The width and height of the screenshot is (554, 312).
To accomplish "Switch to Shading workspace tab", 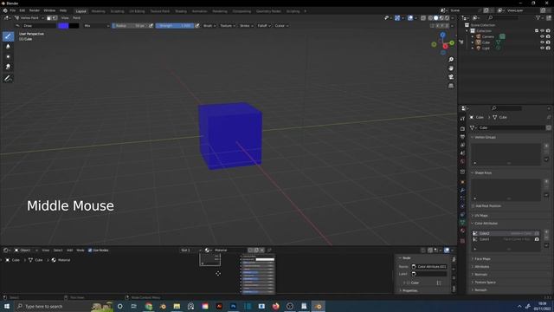I will point(181,11).
